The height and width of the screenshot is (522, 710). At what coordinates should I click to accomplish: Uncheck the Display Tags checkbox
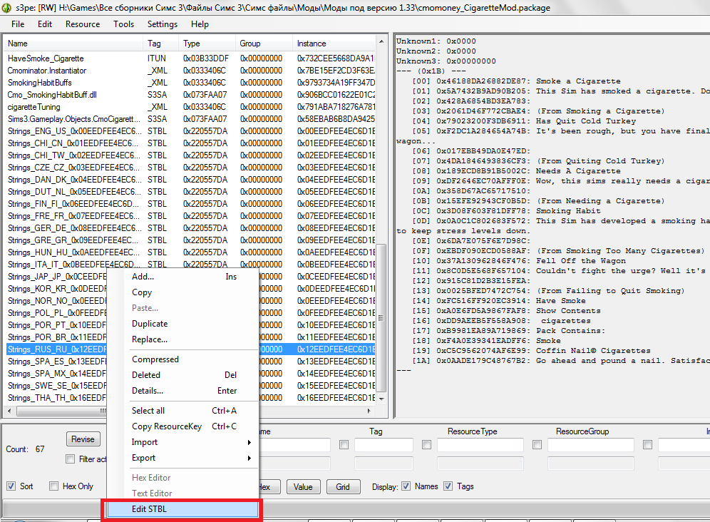[x=448, y=486]
